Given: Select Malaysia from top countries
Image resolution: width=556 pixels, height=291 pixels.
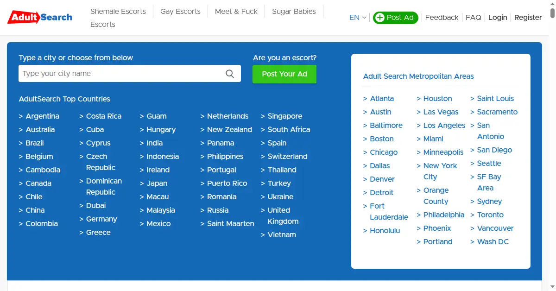Looking at the screenshot, I should 161,210.
